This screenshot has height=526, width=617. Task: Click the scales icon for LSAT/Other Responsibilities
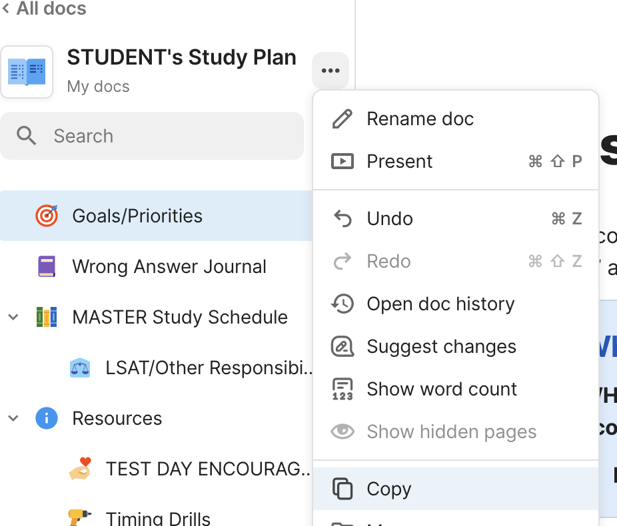[80, 368]
